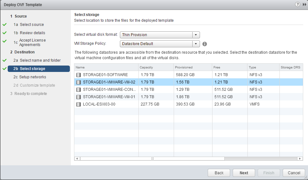The height and width of the screenshot is (180, 308).
Task: Return to step 1a Select source
Action: tap(32, 25)
